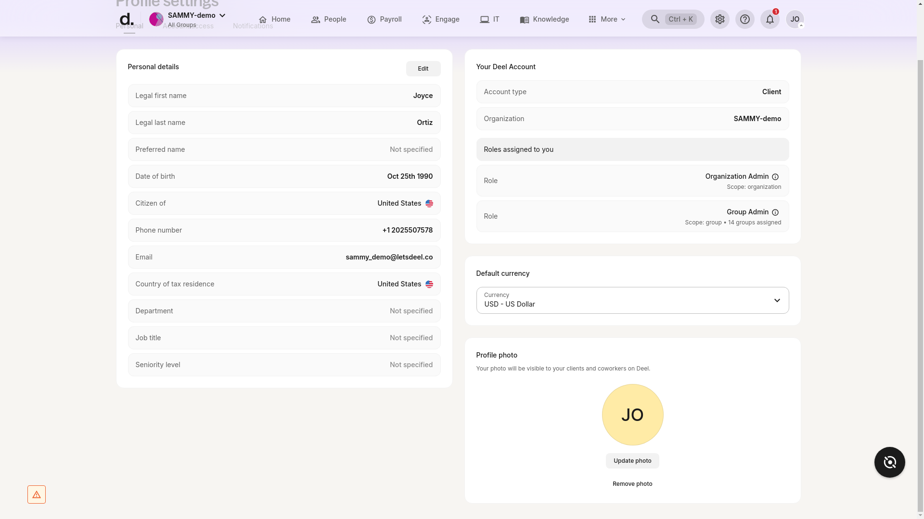This screenshot has width=924, height=519.
Task: Open settings gear icon
Action: [x=719, y=19]
